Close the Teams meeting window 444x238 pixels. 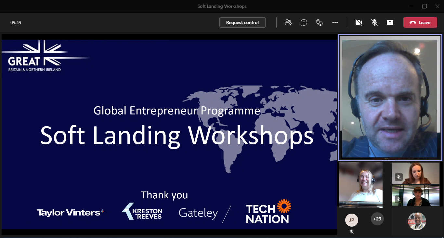click(437, 6)
